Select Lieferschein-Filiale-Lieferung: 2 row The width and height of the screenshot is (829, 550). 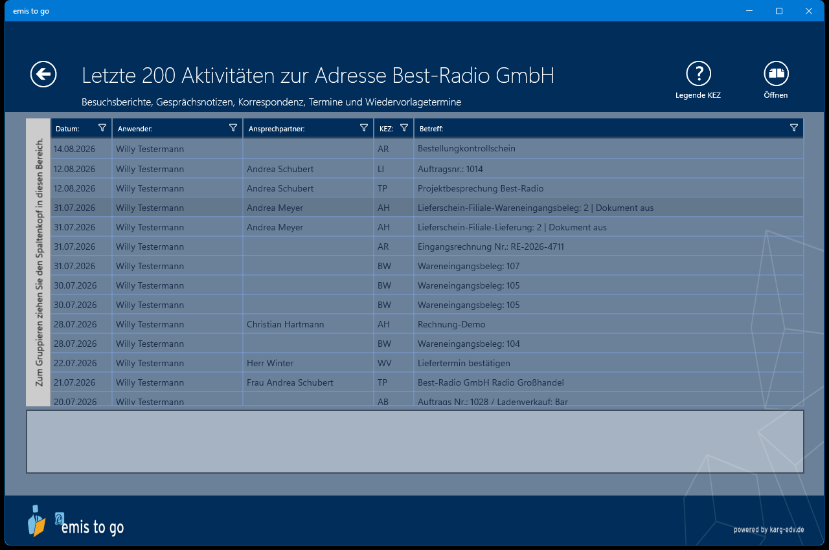click(x=427, y=227)
